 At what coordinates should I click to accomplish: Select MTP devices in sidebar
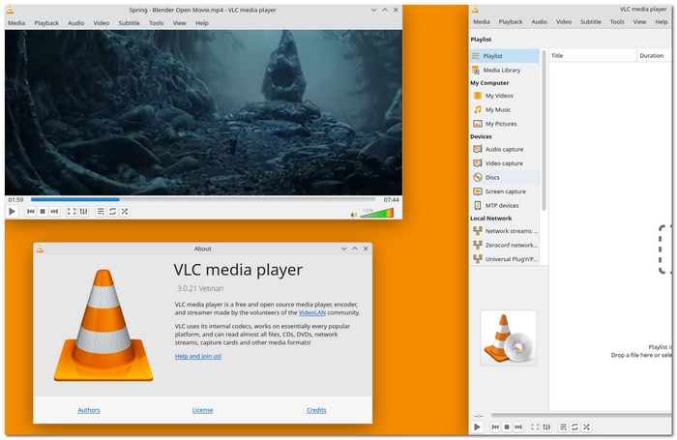[x=504, y=206]
